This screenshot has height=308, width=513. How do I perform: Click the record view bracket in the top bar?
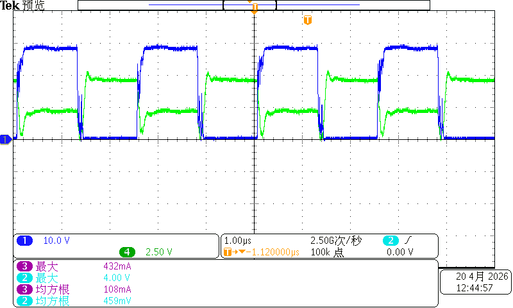249,5
